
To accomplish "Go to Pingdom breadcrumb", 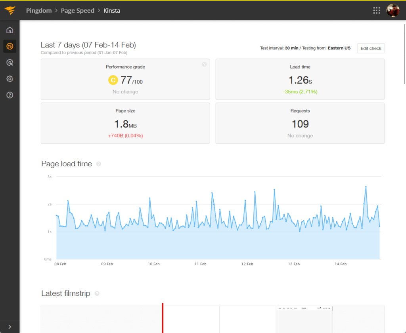I will tap(39, 11).
